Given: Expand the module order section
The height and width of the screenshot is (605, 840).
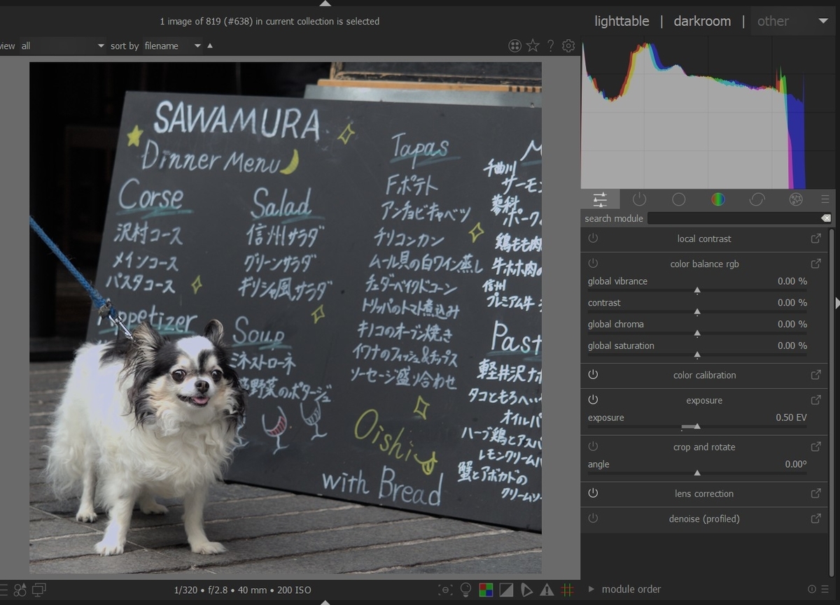Looking at the screenshot, I should tap(591, 589).
